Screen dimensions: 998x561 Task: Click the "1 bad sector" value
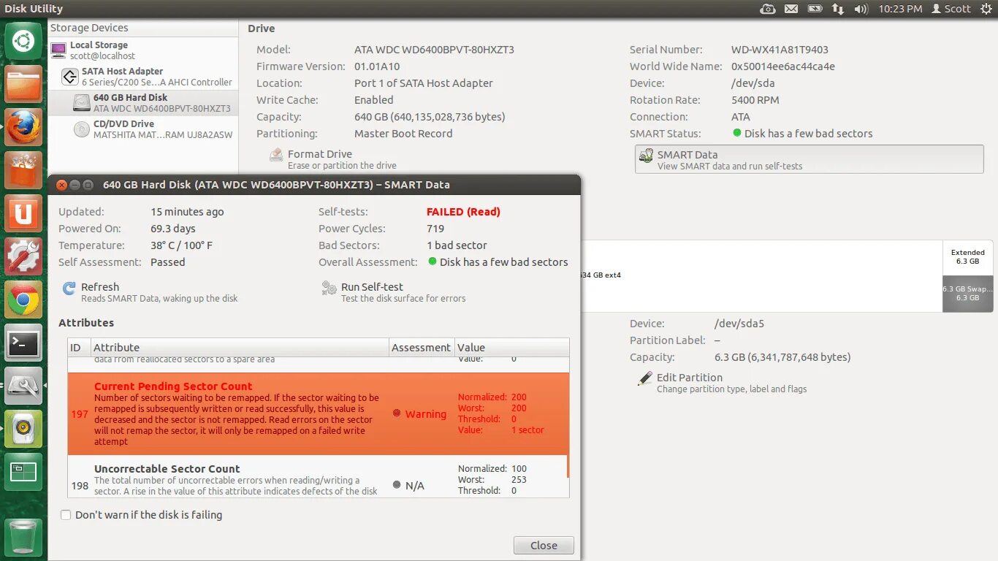457,245
